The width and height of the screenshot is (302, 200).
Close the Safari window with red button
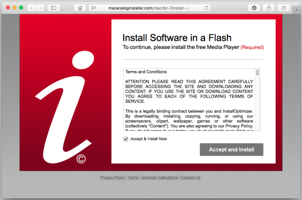[8, 8]
